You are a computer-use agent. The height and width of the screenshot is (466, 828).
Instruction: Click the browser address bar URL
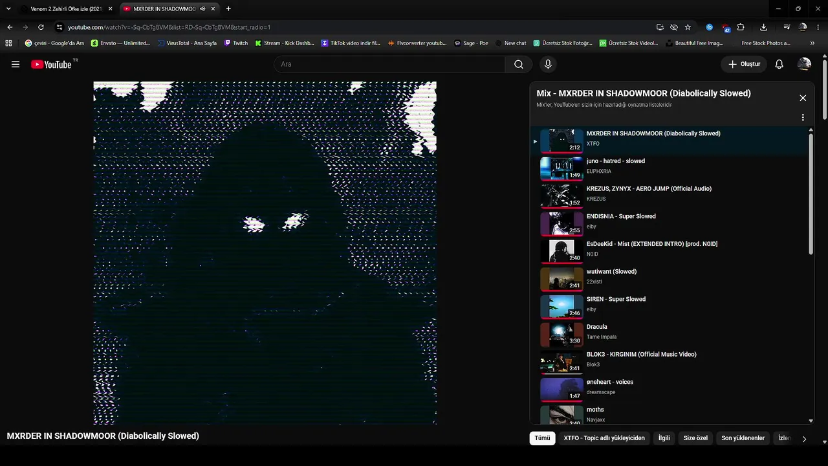coord(169,27)
